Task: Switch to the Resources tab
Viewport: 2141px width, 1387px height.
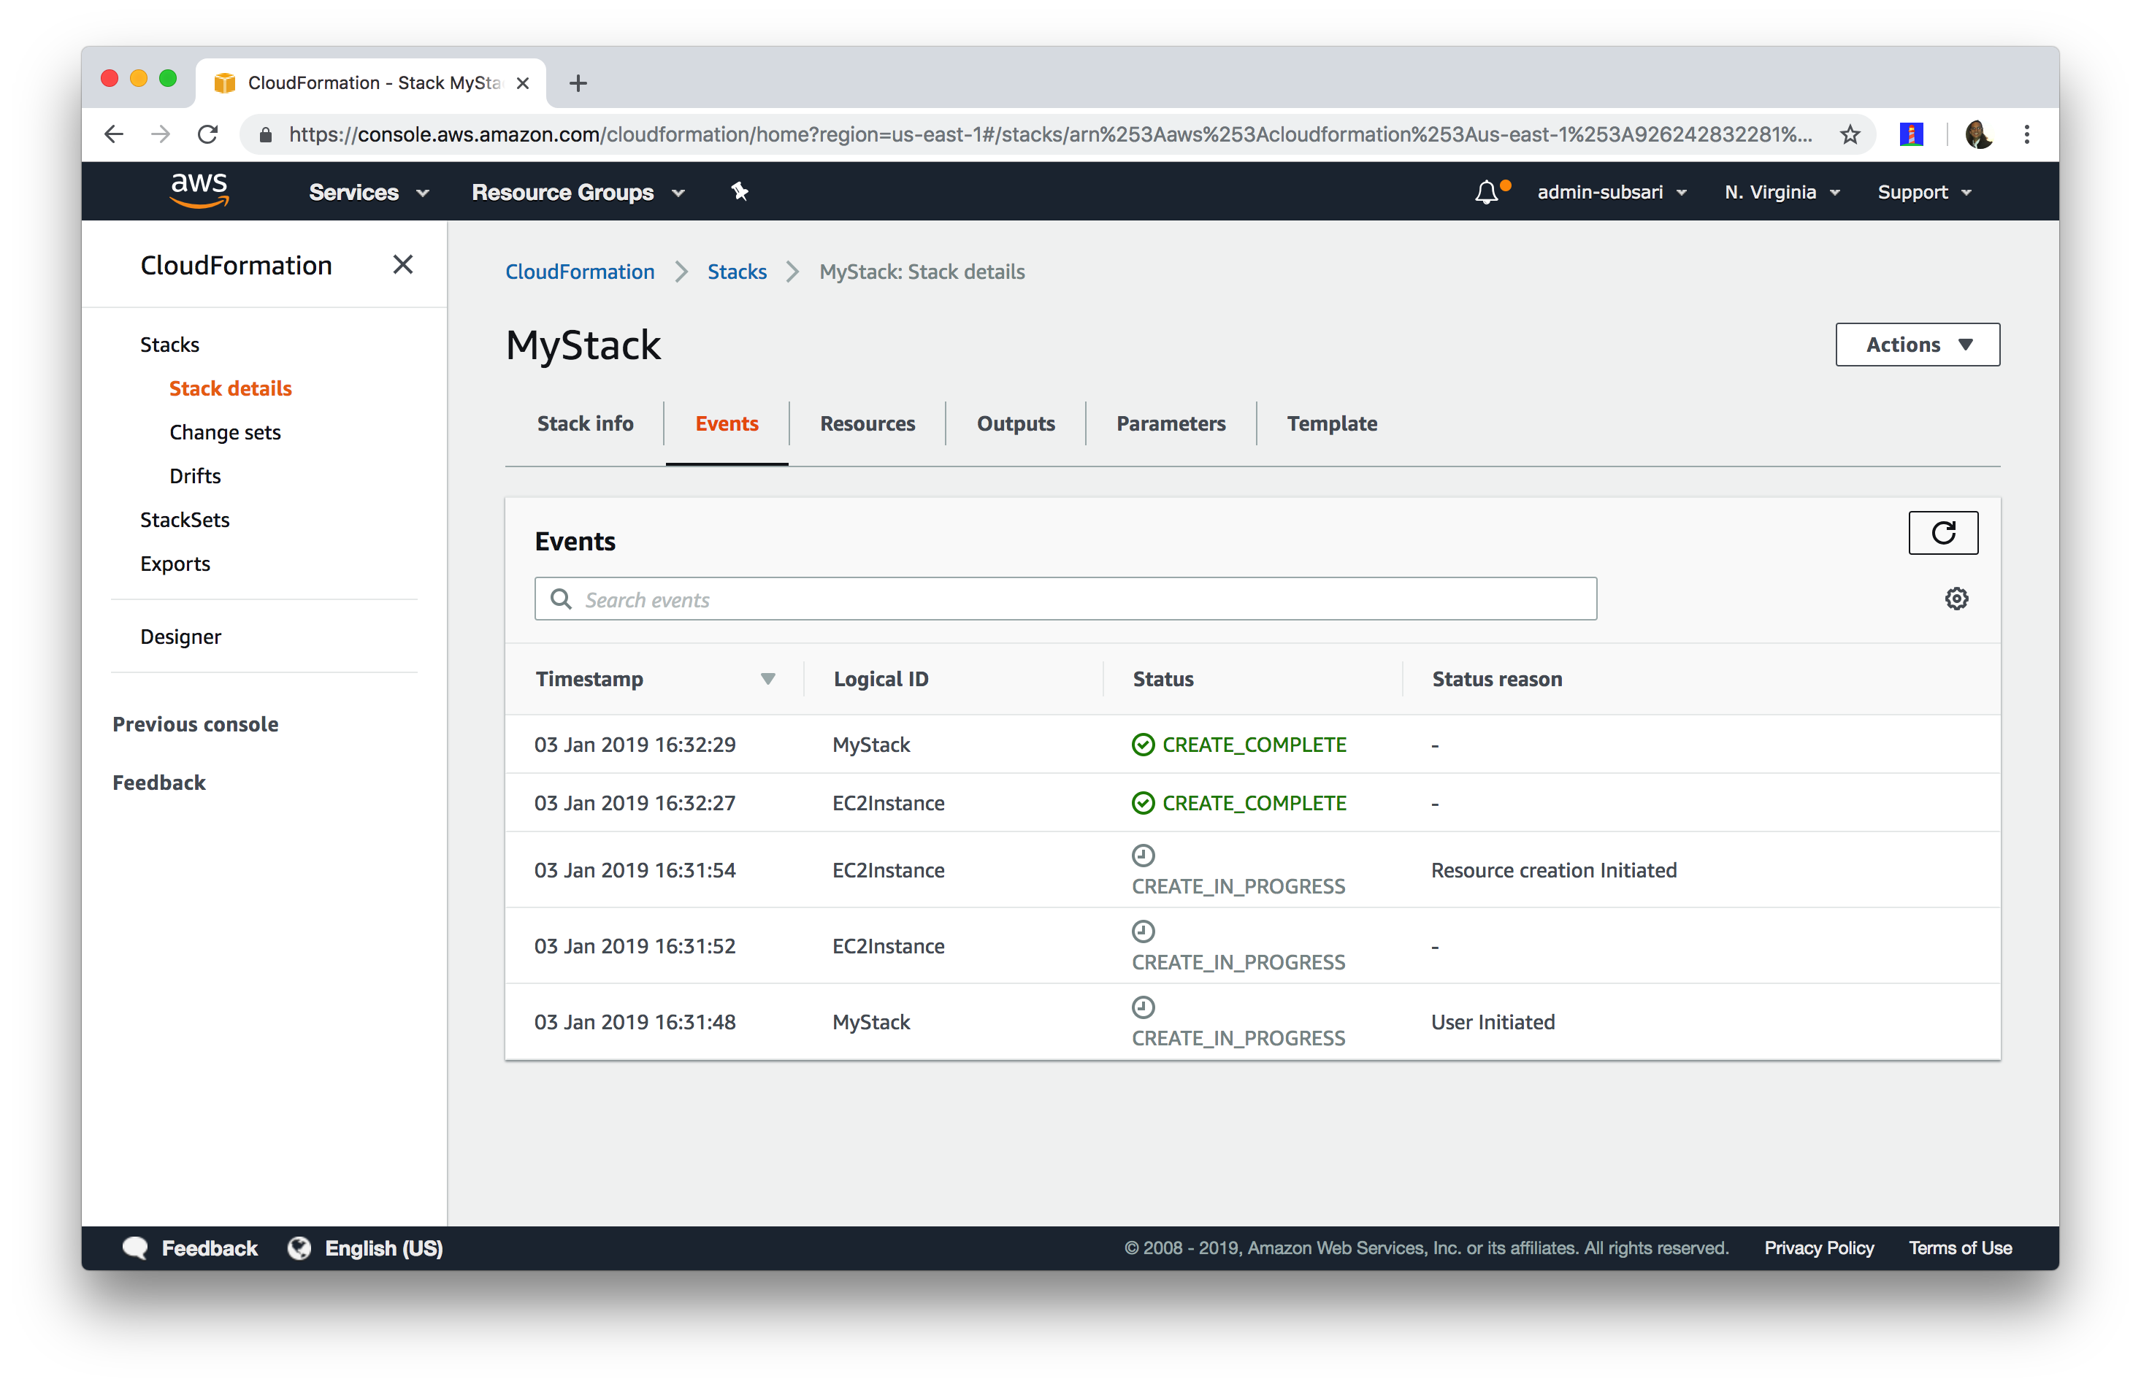Action: coord(866,423)
